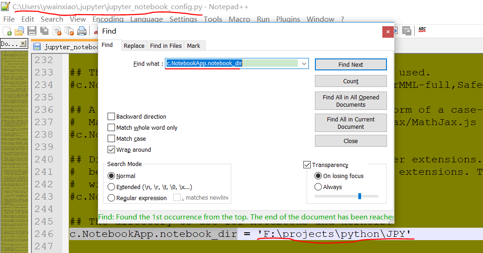Screen dimensions: 483x253
Task: Close the Find dialog with red X
Action: pos(388,32)
